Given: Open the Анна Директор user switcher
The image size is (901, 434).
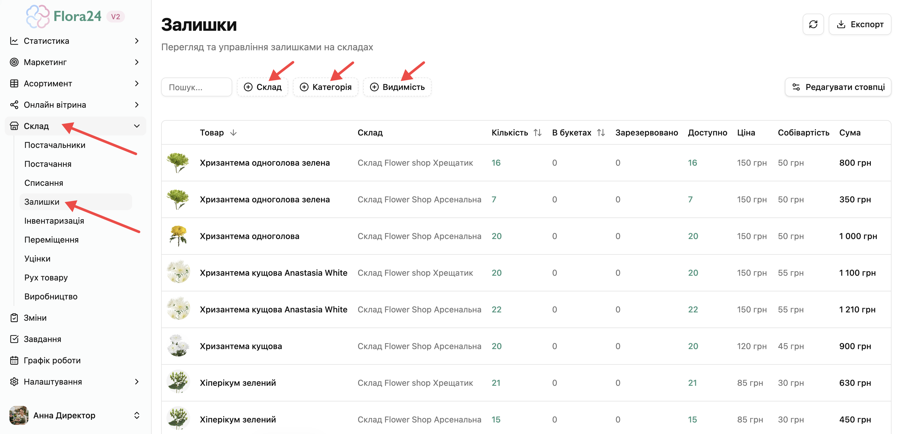Looking at the screenshot, I should tap(75, 415).
